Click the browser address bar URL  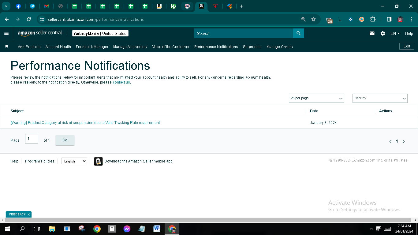(x=96, y=19)
